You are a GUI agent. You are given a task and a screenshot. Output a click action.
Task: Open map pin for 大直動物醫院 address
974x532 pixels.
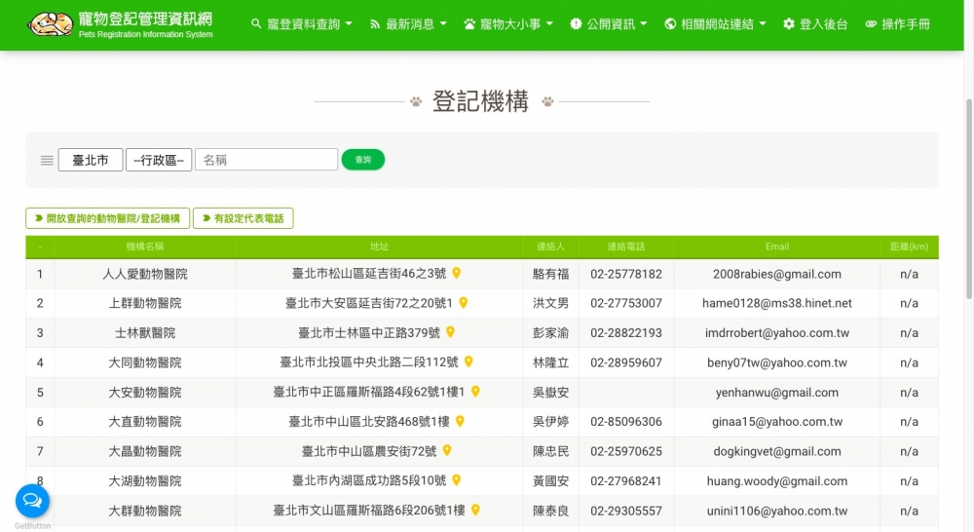460,421
